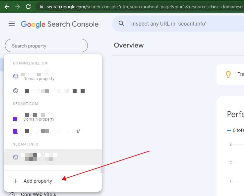The width and height of the screenshot is (244, 196).
Task: Select the highlighted property under SEOANT.INFO
Action: point(53,157)
